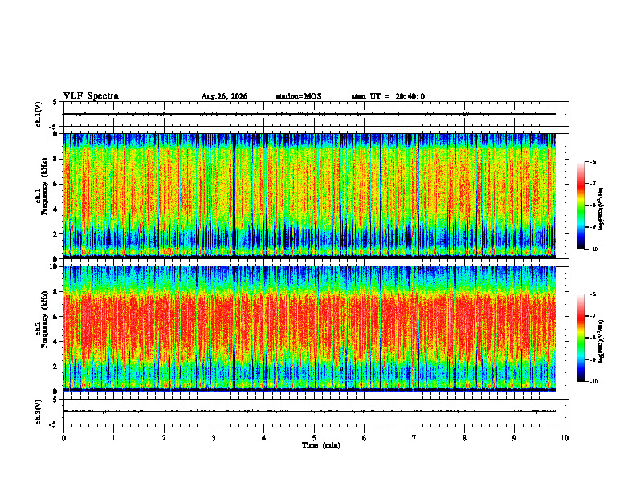Screen dimensions: 636x491
Task: Click the ch.3(V) waveform axis label
Action: (x=39, y=412)
